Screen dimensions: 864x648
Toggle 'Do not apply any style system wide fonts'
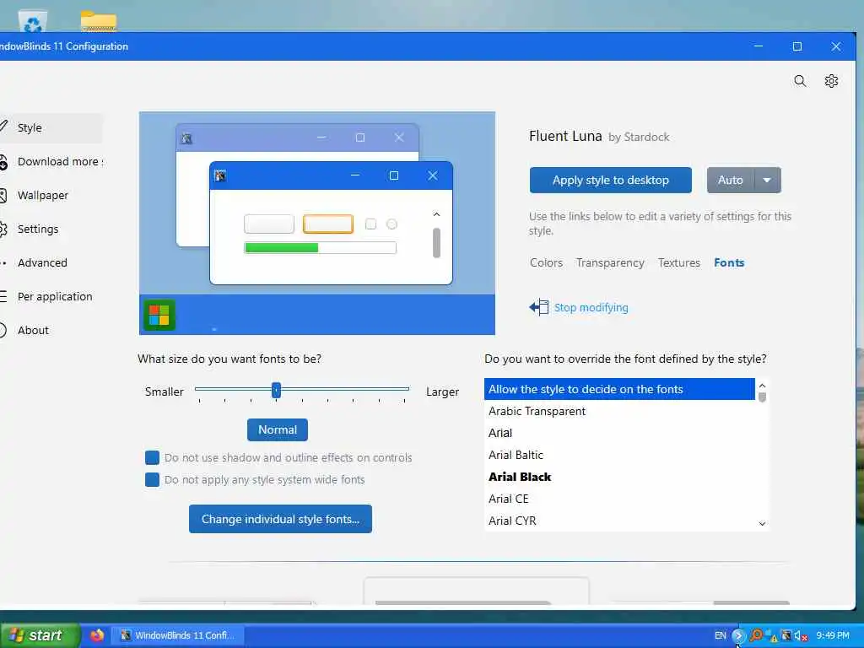(x=152, y=480)
